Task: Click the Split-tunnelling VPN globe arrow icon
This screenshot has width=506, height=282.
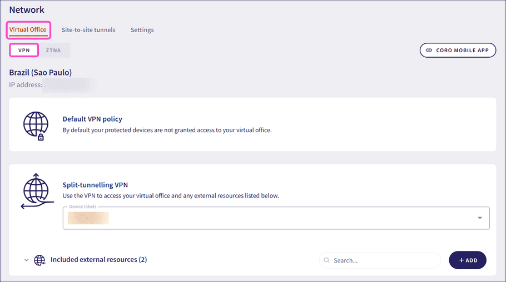Action: 36,192
